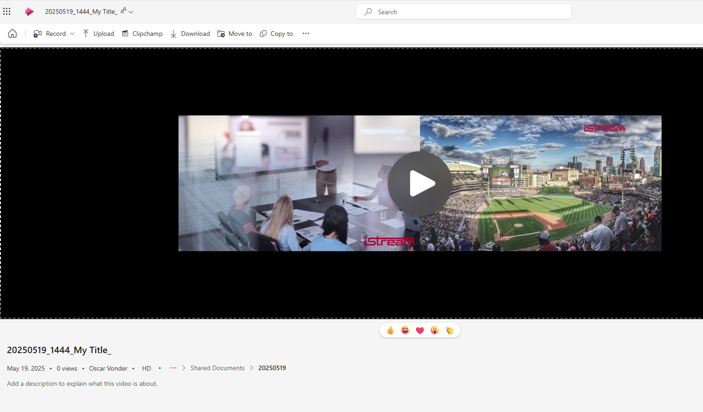Add a description to the video
703x412 pixels.
point(82,383)
